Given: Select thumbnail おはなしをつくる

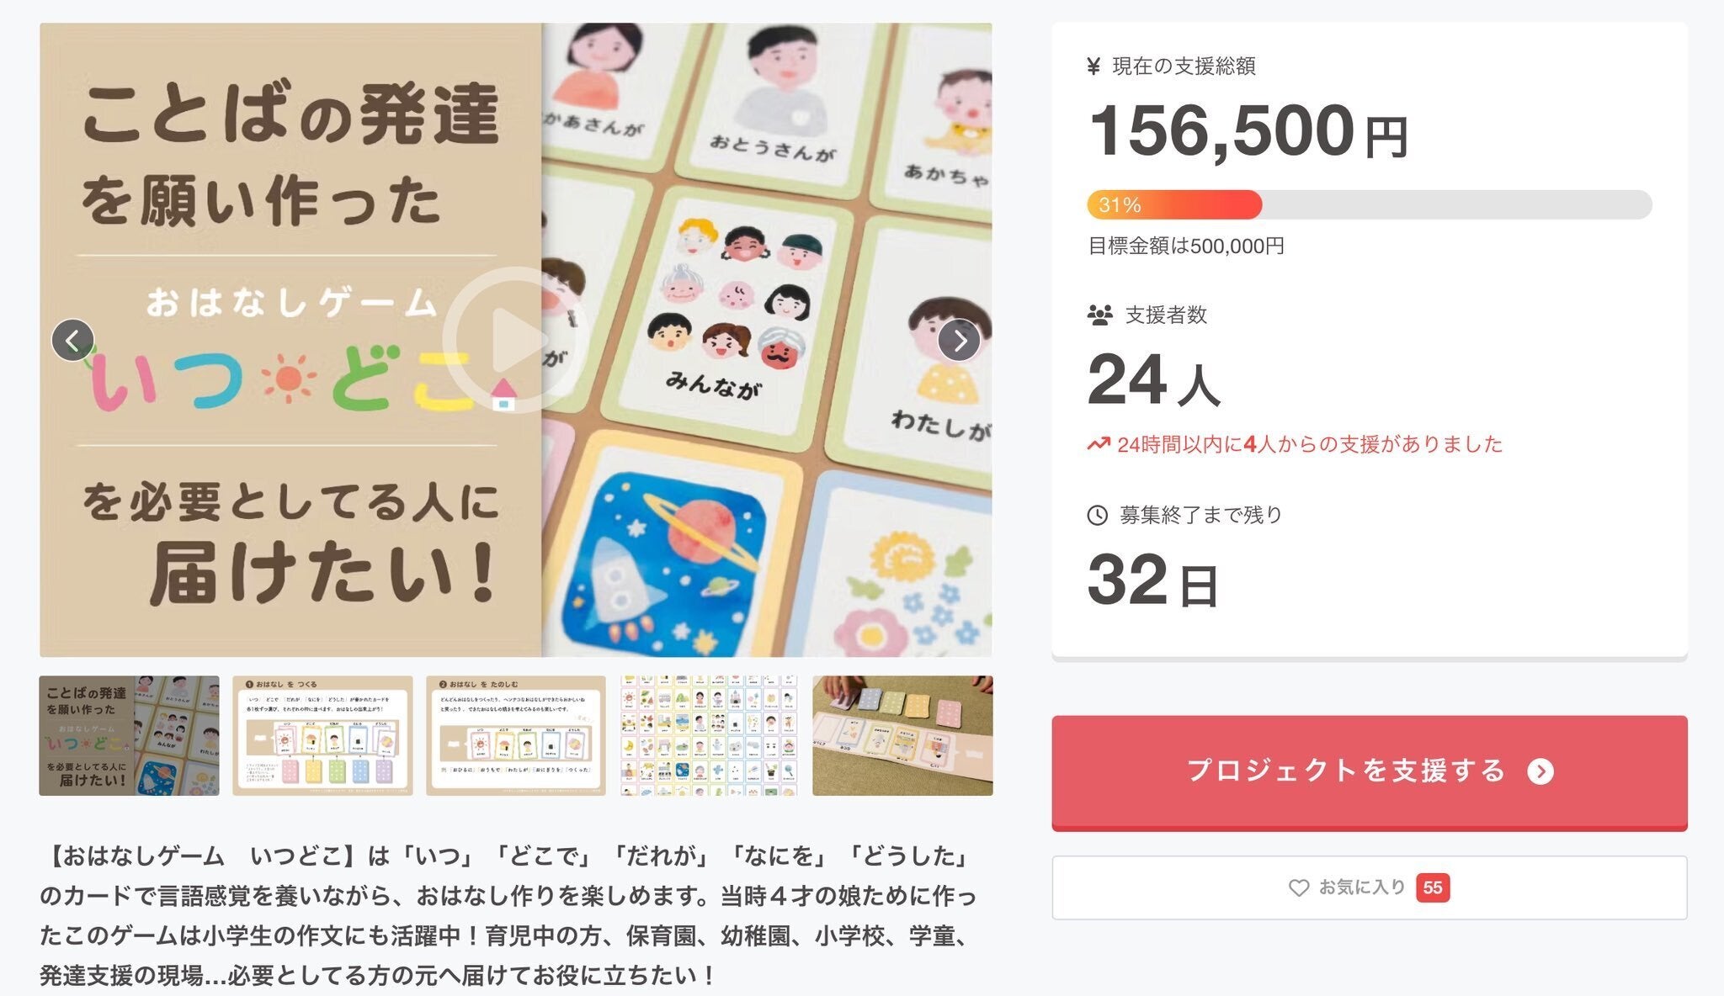Looking at the screenshot, I should tap(322, 735).
